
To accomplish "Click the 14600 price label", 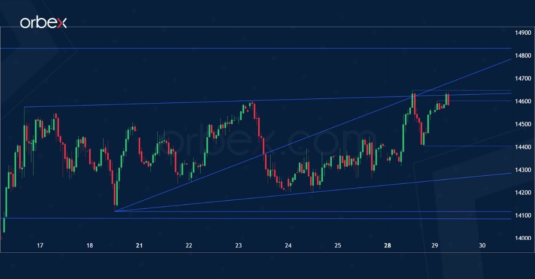I will (523, 102).
